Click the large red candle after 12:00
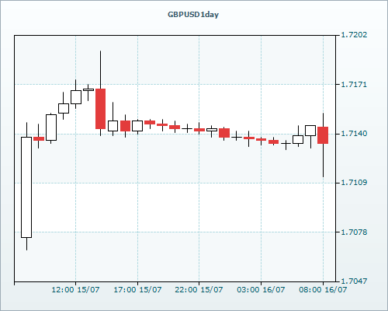This screenshot has width=388, height=311. pyautogui.click(x=100, y=109)
